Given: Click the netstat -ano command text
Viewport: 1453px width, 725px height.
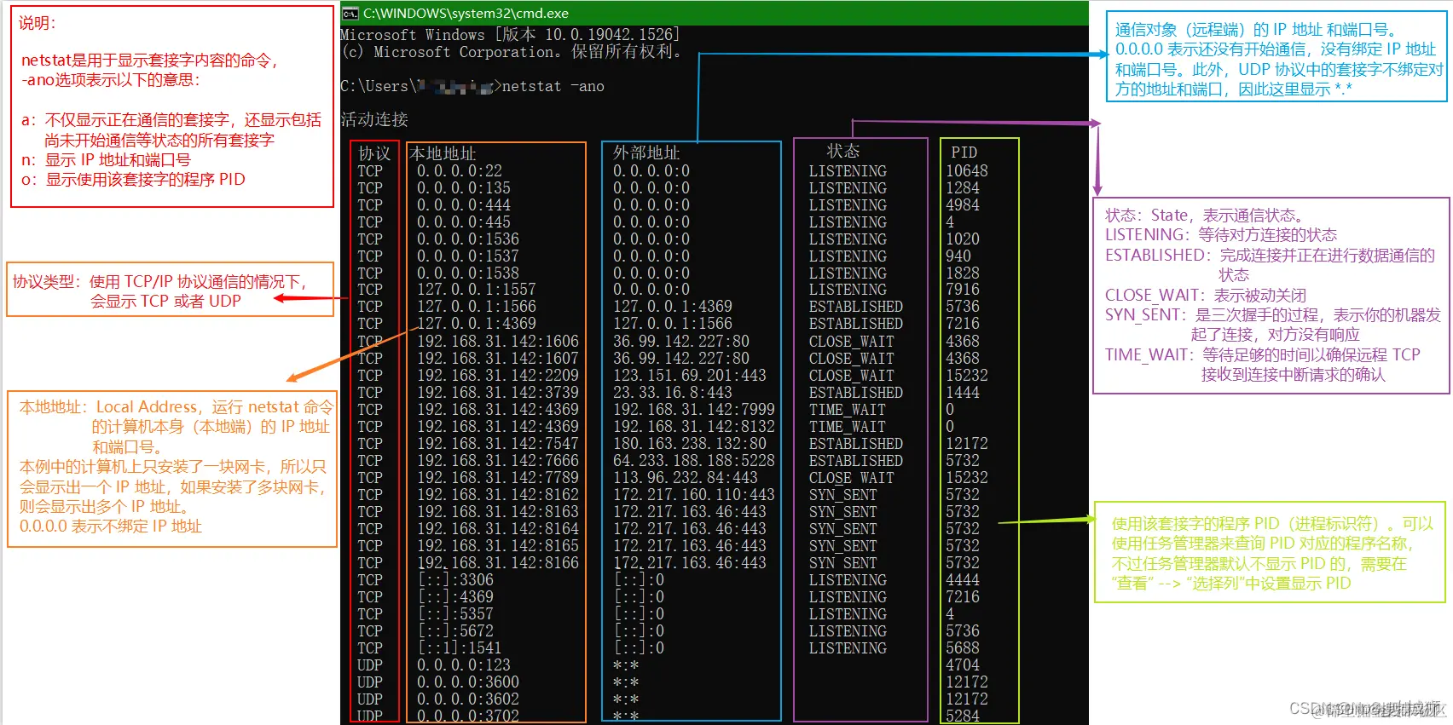Looking at the screenshot, I should click(x=553, y=86).
